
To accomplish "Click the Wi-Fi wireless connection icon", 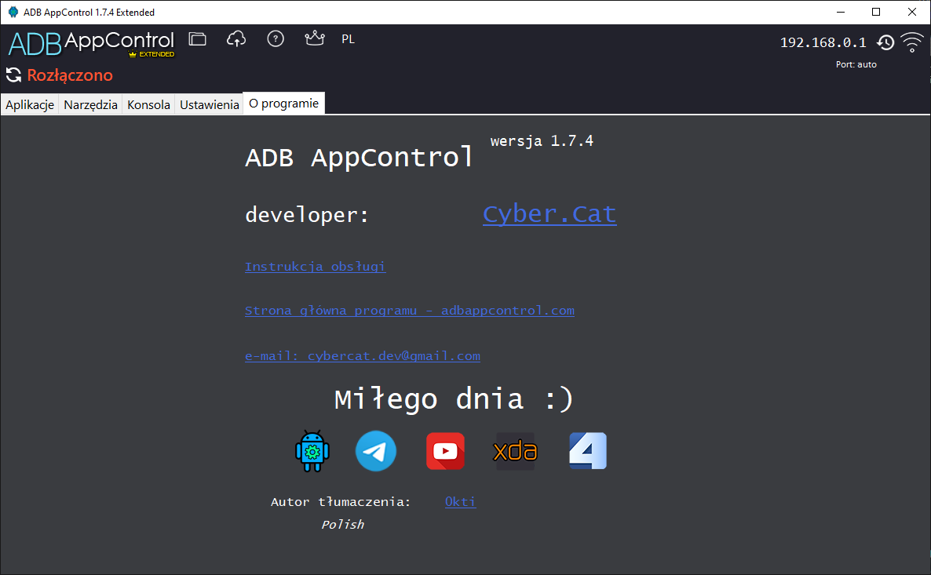I will click(x=912, y=42).
